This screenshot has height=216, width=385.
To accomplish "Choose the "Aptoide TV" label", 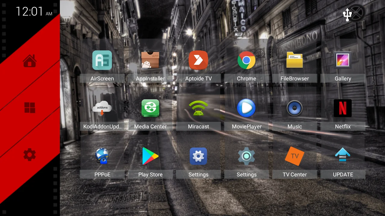I will click(x=199, y=79).
